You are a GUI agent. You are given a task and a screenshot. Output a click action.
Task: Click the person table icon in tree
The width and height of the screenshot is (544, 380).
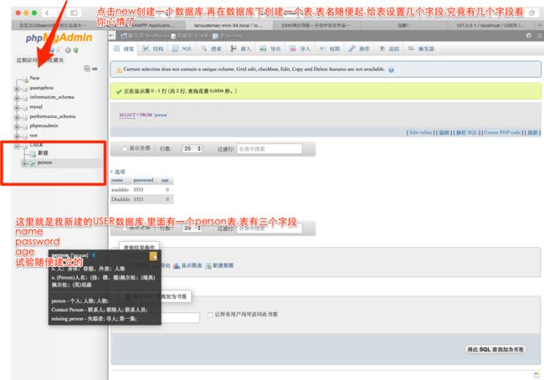(x=33, y=163)
